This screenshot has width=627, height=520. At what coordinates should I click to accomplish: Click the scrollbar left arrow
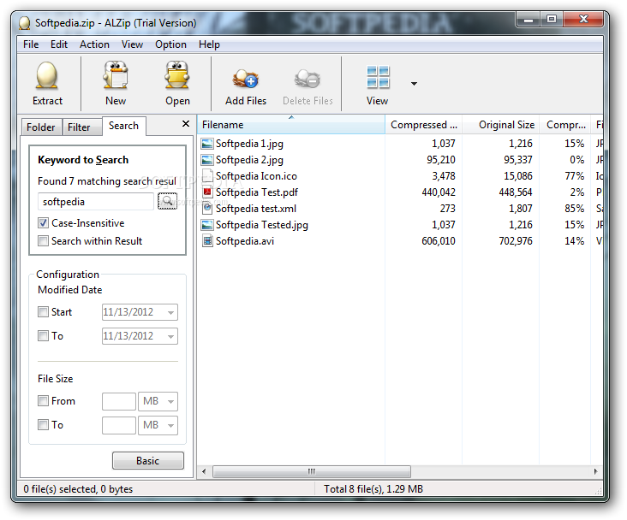pyautogui.click(x=204, y=471)
